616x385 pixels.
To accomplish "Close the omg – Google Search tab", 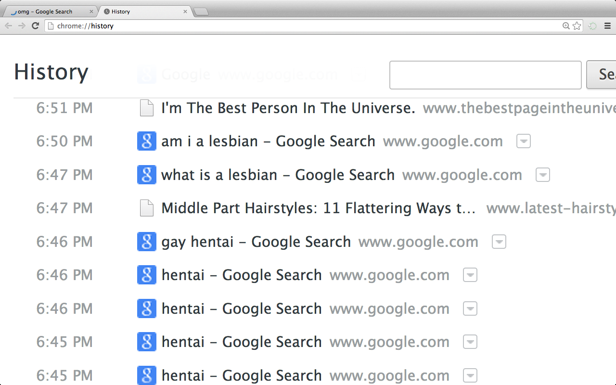I will click(91, 12).
